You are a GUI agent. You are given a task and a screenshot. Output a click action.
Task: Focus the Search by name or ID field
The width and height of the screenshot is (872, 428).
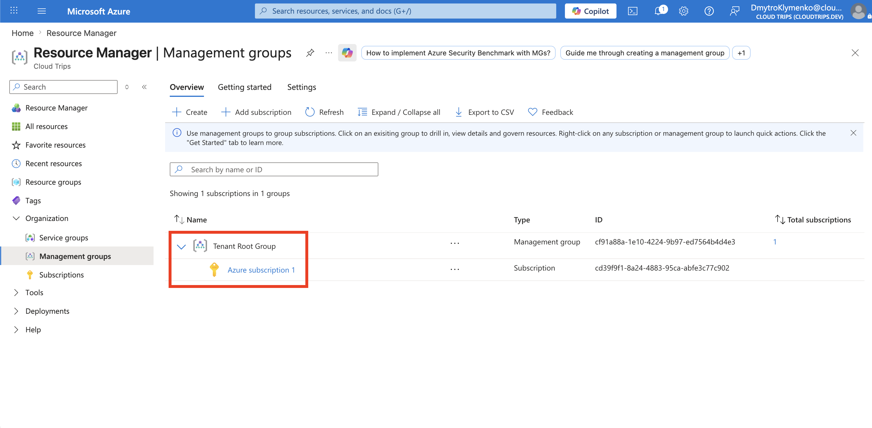point(273,169)
